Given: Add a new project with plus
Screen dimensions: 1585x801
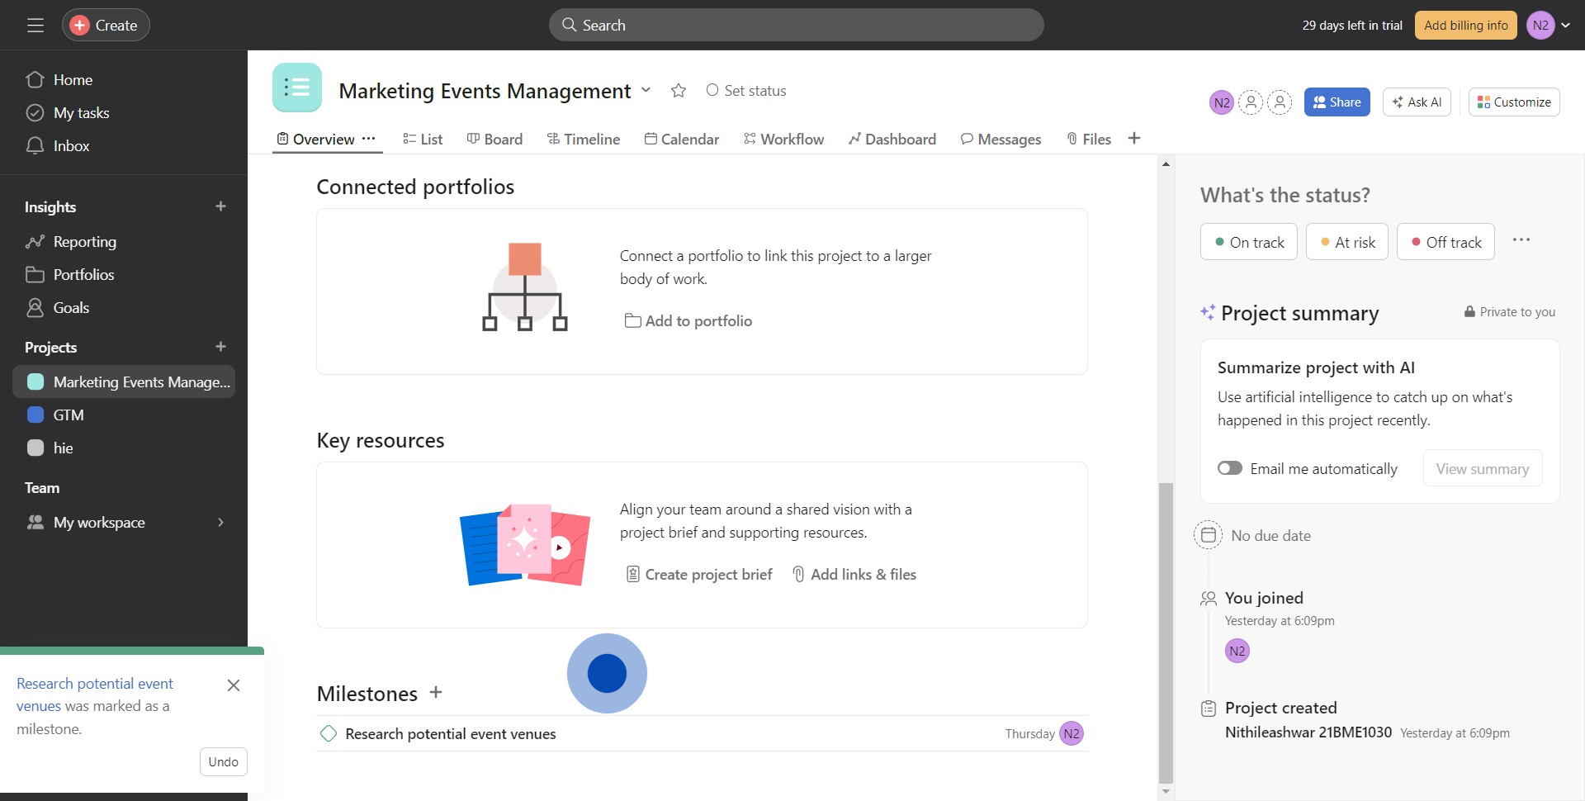Looking at the screenshot, I should pos(220,347).
